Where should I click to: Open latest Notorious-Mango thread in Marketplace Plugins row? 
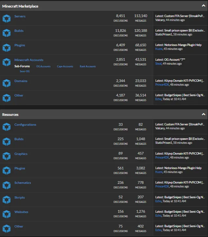click(x=183, y=45)
